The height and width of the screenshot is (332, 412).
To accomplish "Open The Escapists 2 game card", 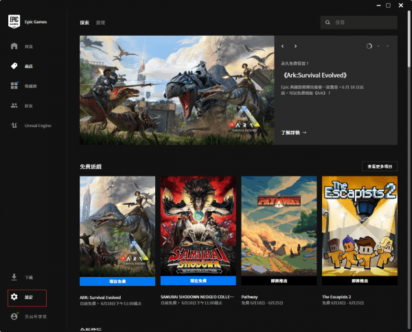I will click(359, 226).
